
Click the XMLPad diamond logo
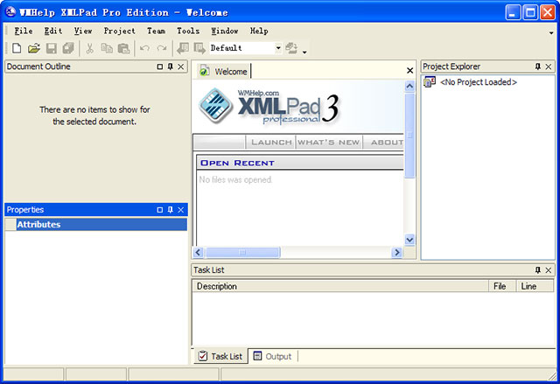tap(215, 106)
